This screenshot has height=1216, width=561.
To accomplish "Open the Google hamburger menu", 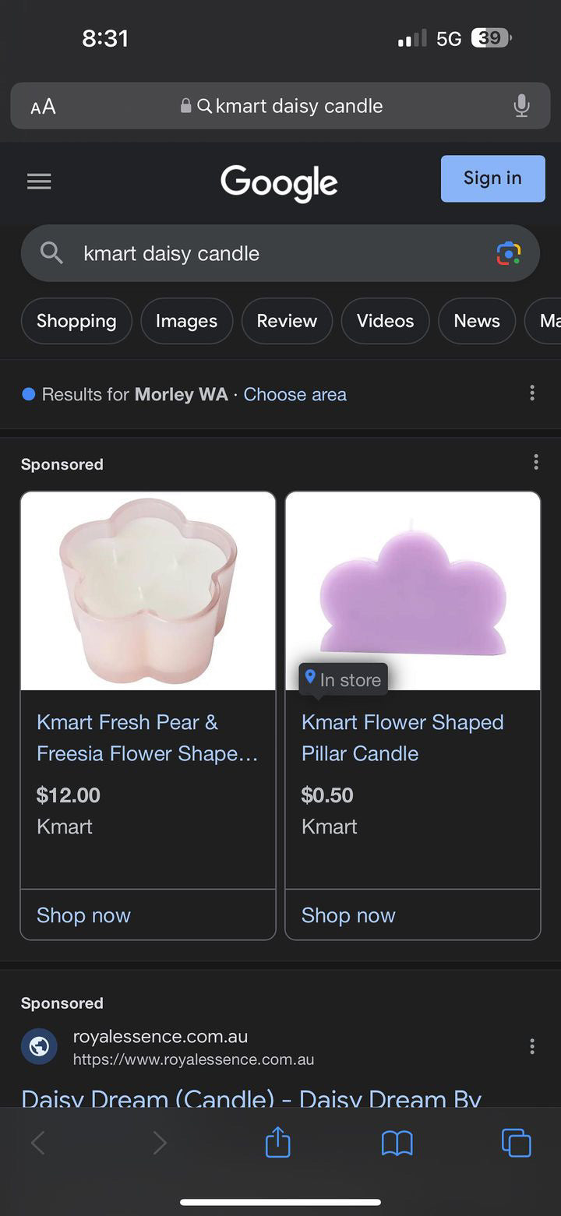I will tap(39, 182).
